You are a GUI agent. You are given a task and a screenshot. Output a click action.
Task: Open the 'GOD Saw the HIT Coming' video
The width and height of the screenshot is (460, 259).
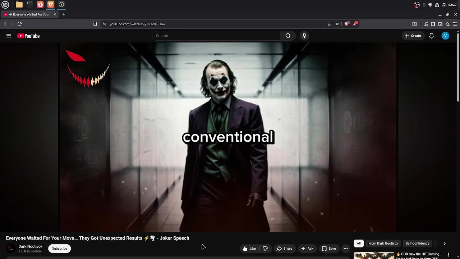(x=419, y=256)
